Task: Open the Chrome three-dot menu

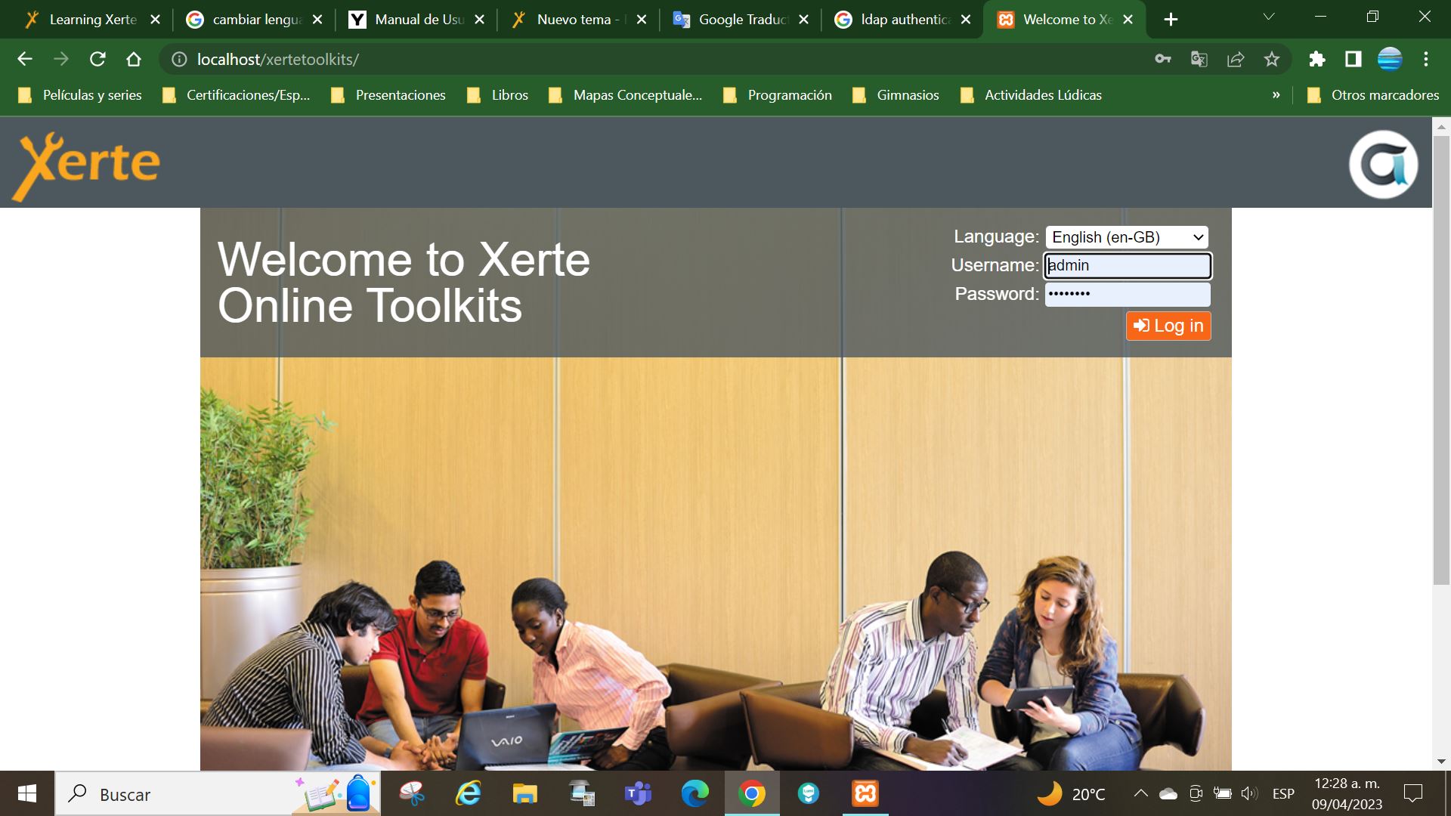Action: (x=1426, y=59)
